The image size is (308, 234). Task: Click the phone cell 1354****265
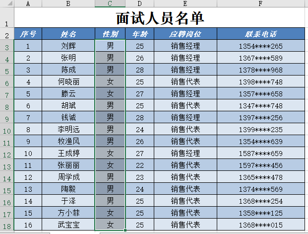tap(260, 46)
